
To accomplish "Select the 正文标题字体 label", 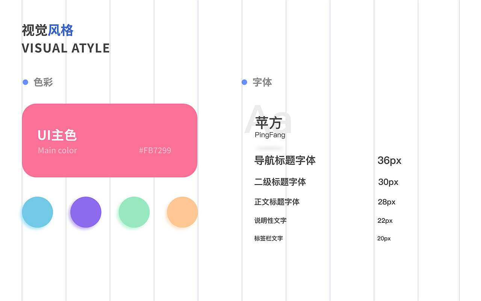I will (x=277, y=202).
